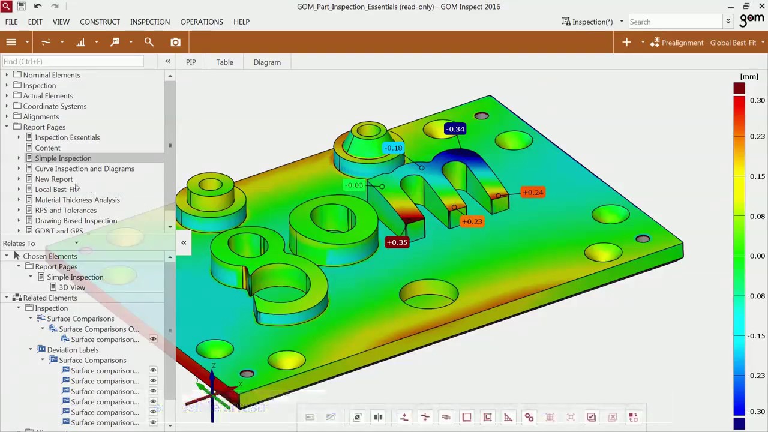Click the Save icon in the title bar
Image resolution: width=768 pixels, height=432 pixels.
coord(20,6)
